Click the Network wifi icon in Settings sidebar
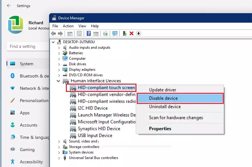The image size is (252, 167). [13, 88]
